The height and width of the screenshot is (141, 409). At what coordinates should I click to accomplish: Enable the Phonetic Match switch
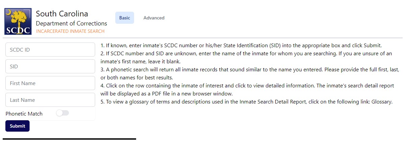(63, 113)
